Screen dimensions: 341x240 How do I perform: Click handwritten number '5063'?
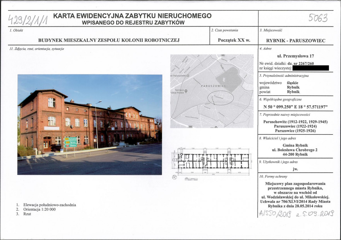click(x=318, y=18)
